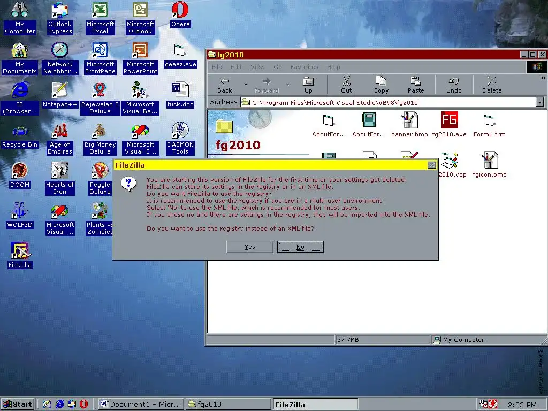This screenshot has width=548, height=411.
Task: Select the Word document desktop icon
Action: [x=180, y=95]
